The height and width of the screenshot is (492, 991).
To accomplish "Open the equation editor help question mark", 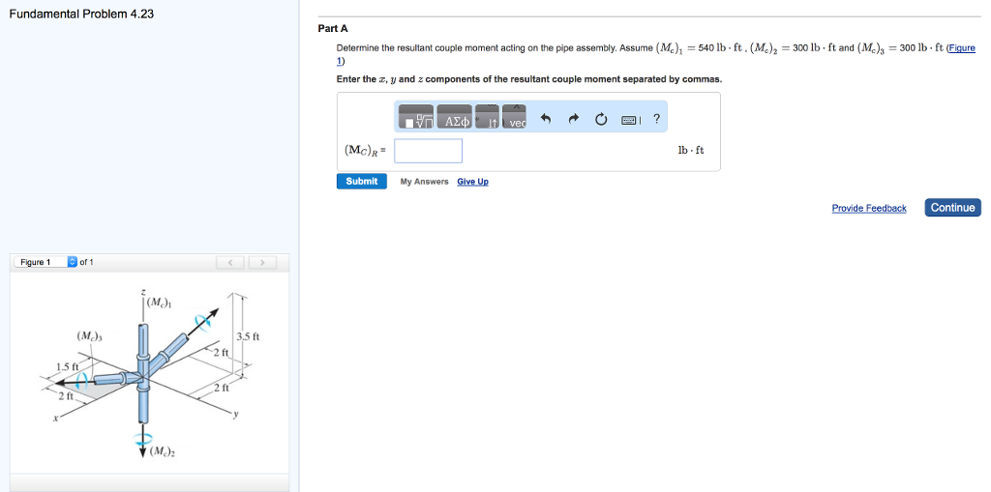I will (657, 118).
